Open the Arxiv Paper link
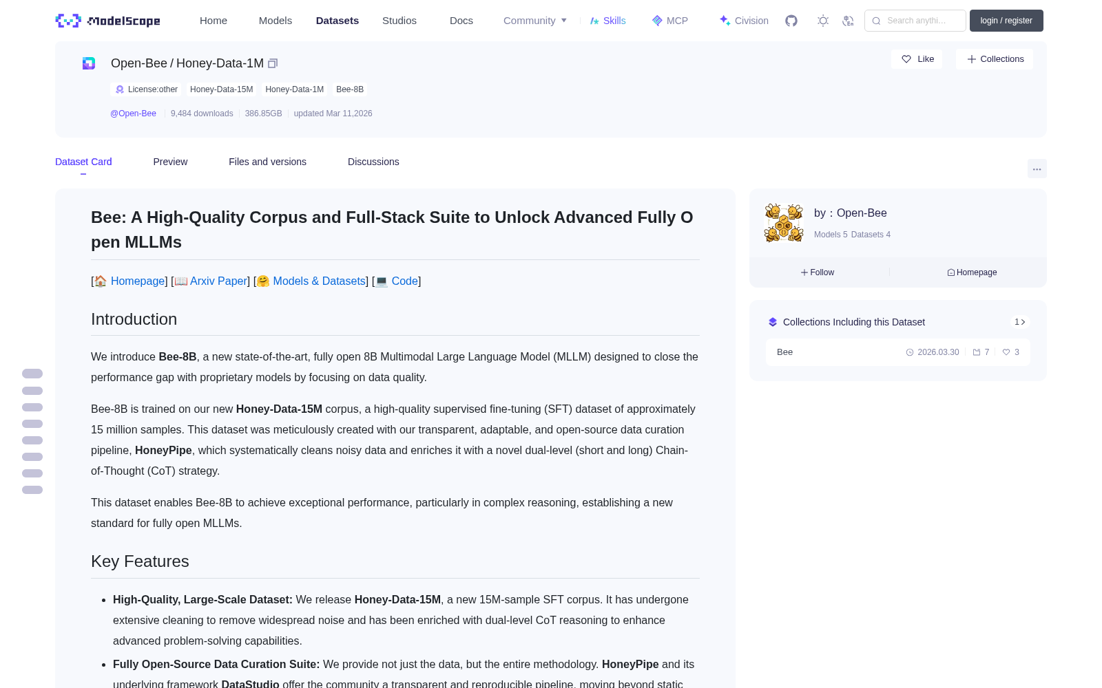Screen dimensions: 1102x688 [x=218, y=281]
